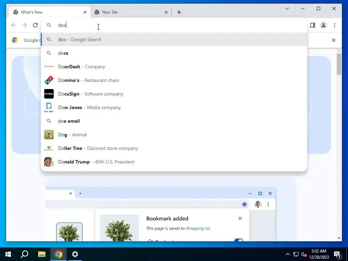
Task: Select the 'docs' search suggestion
Action: [174, 53]
